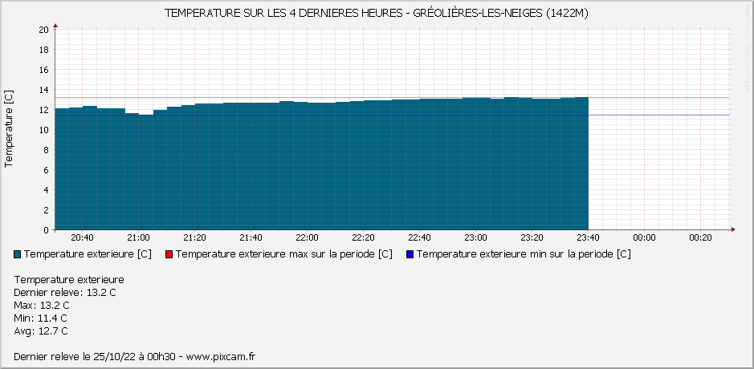754x369 pixels.
Task: Click the 'Avg: 12.7 C' statistic
Action: pos(41,331)
